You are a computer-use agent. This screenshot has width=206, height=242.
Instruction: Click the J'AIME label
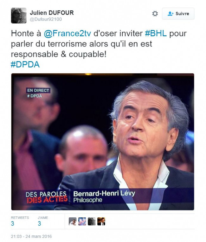(x=43, y=218)
